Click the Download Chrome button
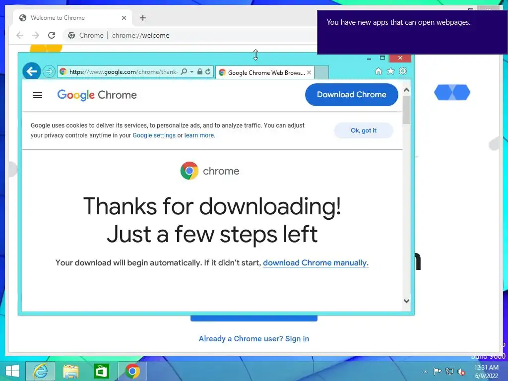 click(352, 95)
